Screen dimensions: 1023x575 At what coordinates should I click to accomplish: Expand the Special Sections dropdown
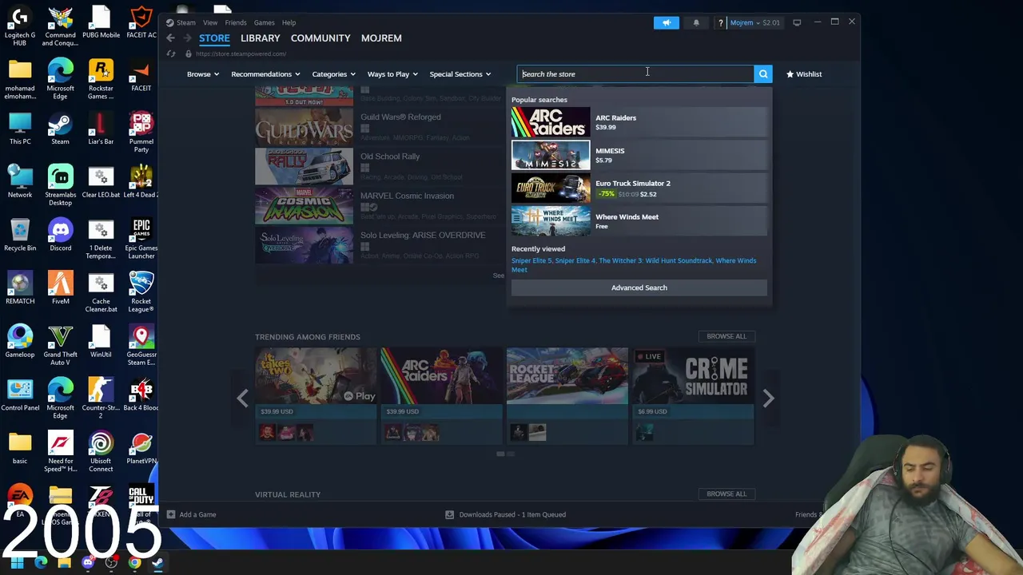460,74
